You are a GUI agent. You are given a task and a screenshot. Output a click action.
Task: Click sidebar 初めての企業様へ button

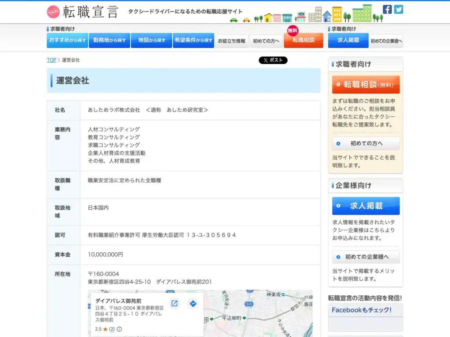coord(366,257)
